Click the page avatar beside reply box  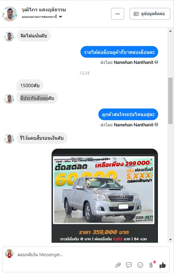coord(9,253)
